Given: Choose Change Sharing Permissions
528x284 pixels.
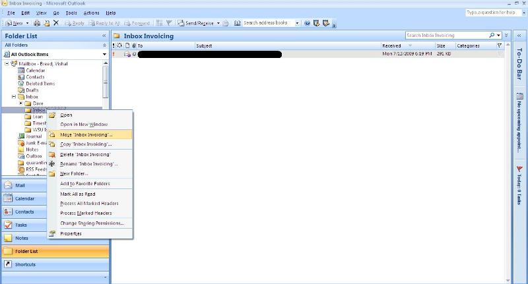Looking at the screenshot, I should point(90,223).
